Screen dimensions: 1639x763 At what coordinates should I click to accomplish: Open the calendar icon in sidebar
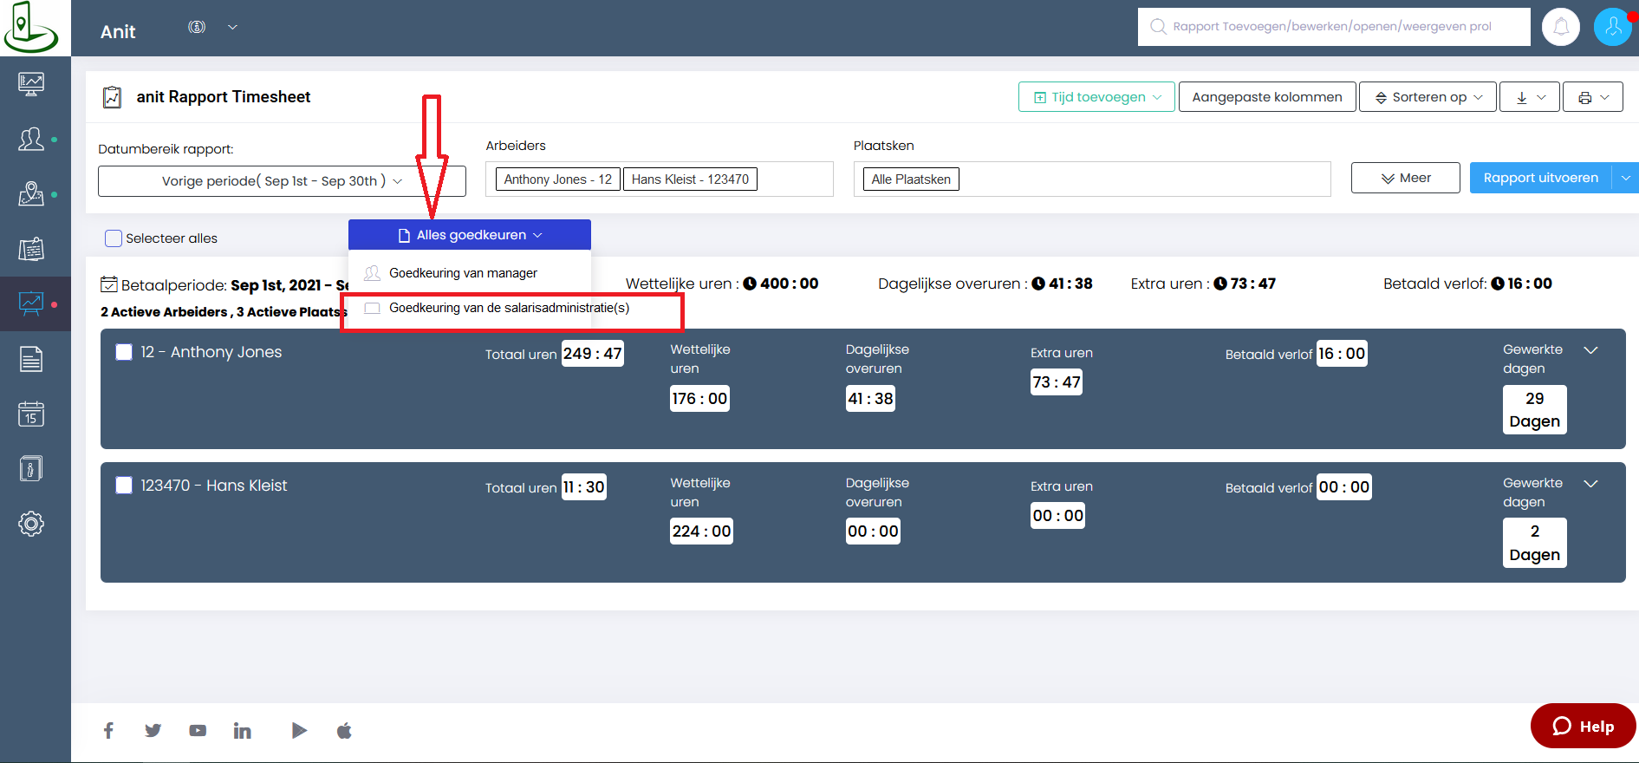click(x=31, y=414)
